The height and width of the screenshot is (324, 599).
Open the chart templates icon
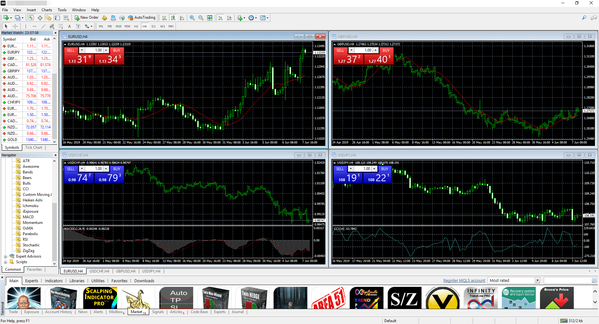click(x=263, y=18)
